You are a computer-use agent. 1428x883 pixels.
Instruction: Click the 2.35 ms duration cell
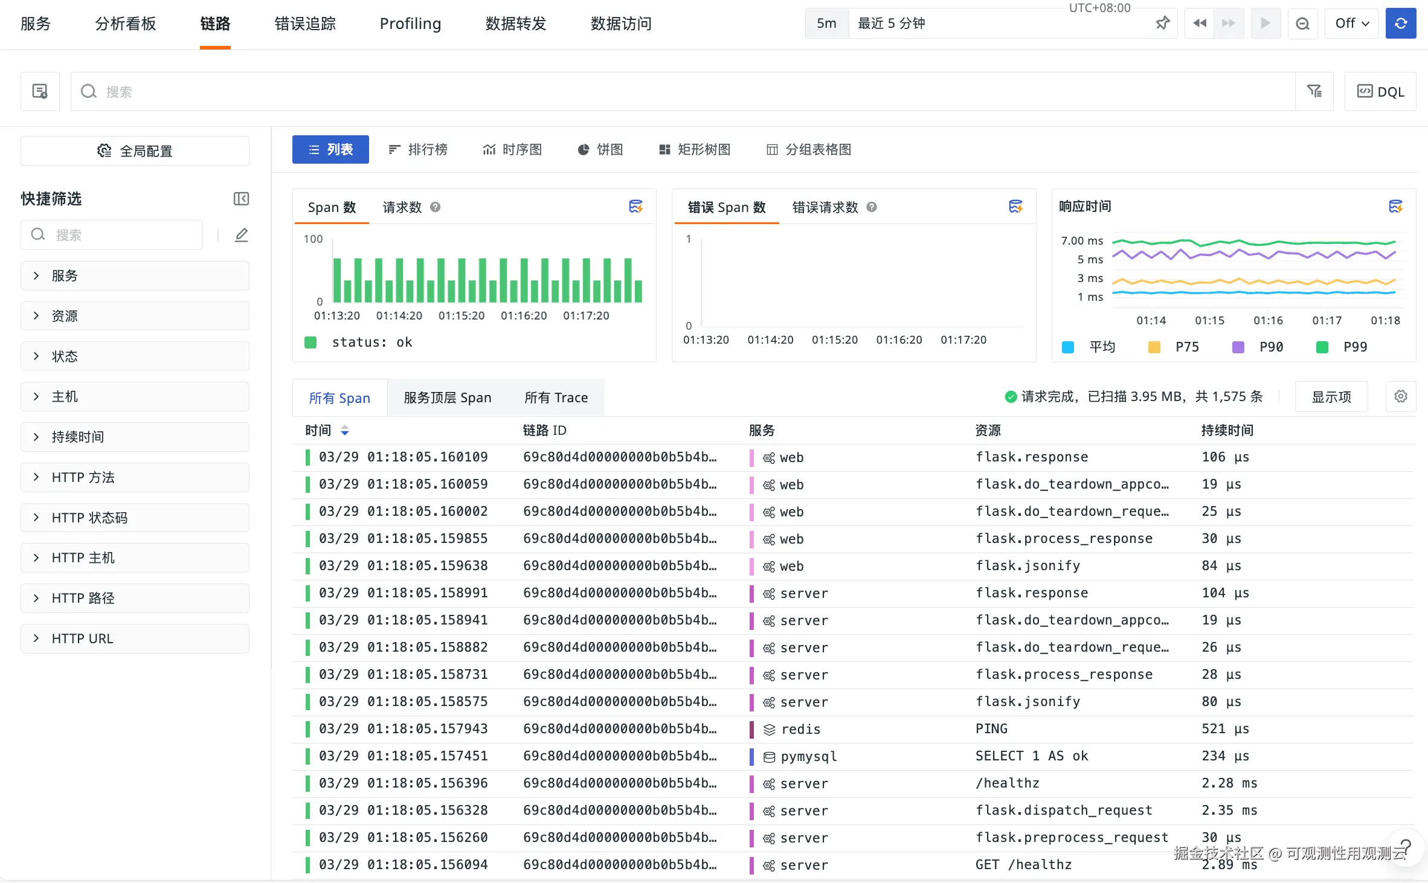point(1229,811)
